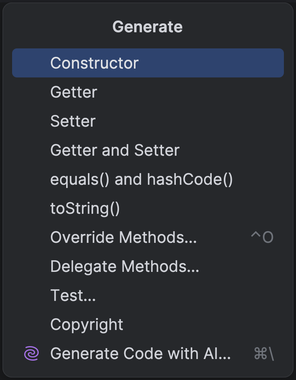Open Override Methods dialog
The image size is (296, 380).
[x=123, y=237]
